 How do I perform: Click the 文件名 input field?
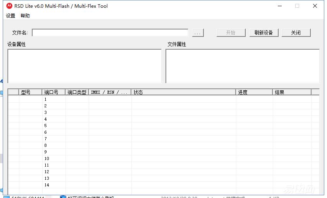tap(110, 33)
